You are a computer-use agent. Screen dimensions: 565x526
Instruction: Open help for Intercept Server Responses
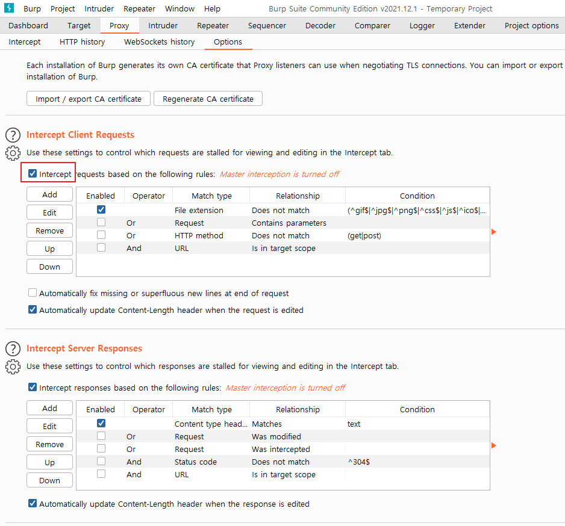(x=13, y=349)
